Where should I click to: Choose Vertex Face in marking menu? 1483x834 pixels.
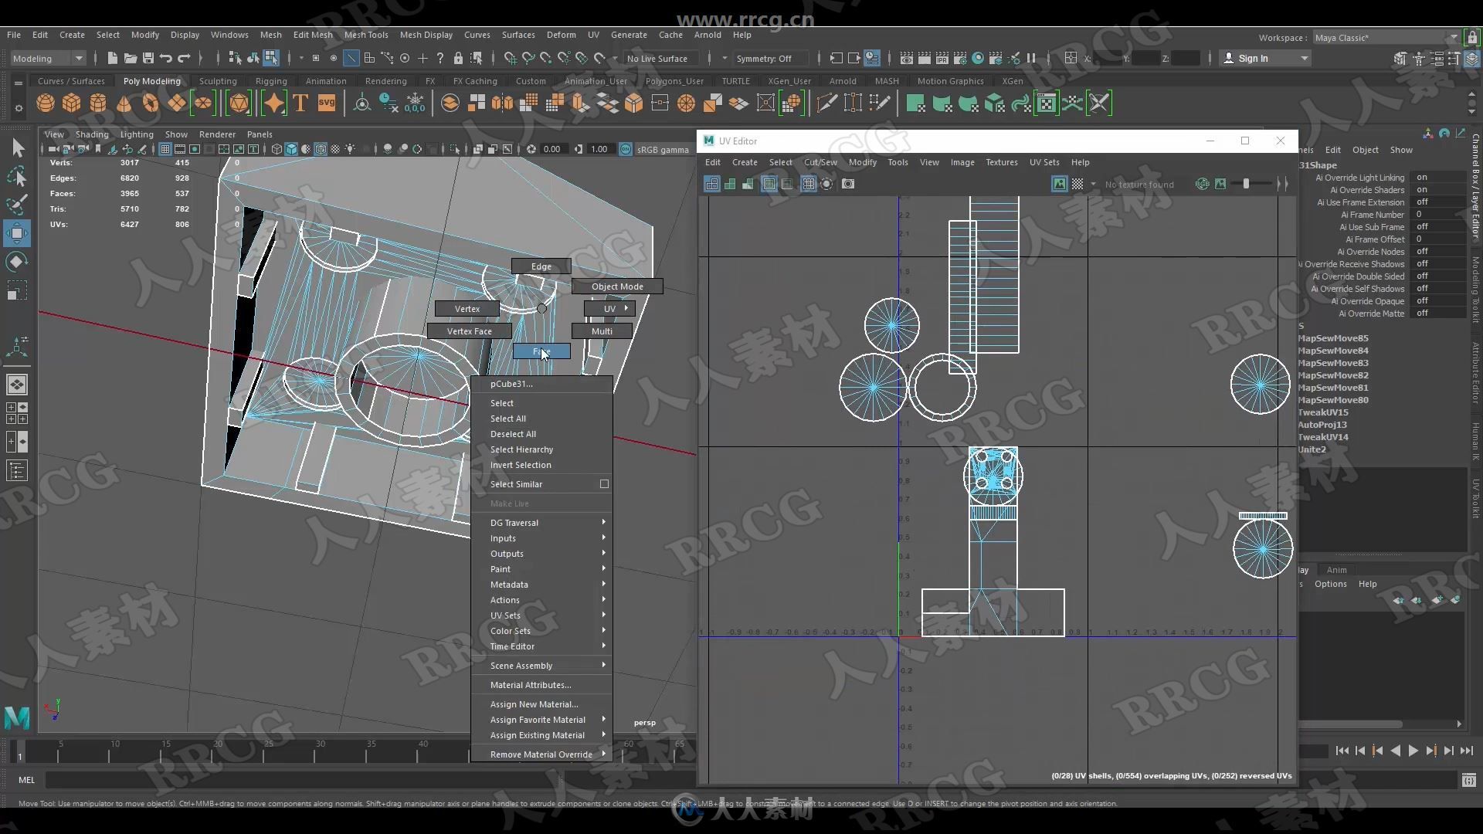click(x=469, y=331)
